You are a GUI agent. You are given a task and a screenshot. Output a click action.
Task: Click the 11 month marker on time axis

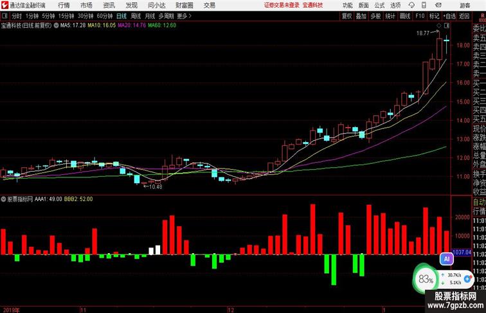point(83,310)
